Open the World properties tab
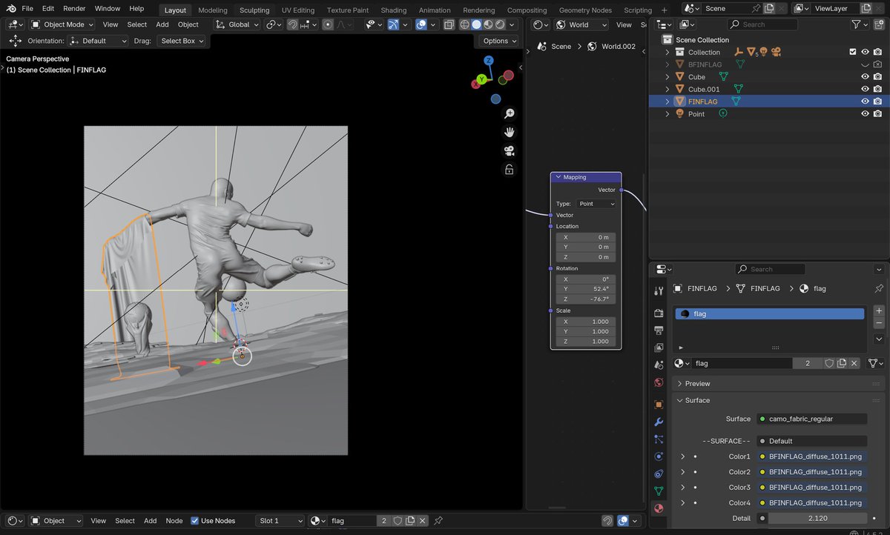Viewport: 890px width, 535px height. tap(659, 382)
